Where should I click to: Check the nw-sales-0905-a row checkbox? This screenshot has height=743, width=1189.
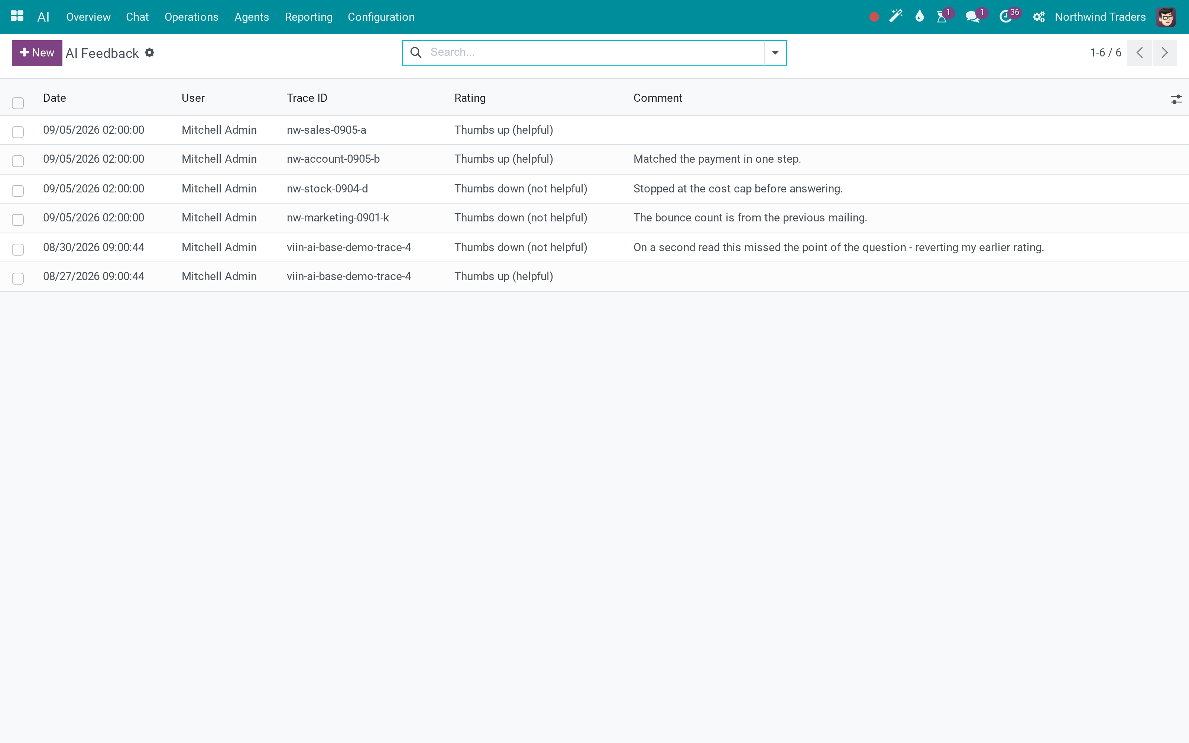[x=18, y=132]
